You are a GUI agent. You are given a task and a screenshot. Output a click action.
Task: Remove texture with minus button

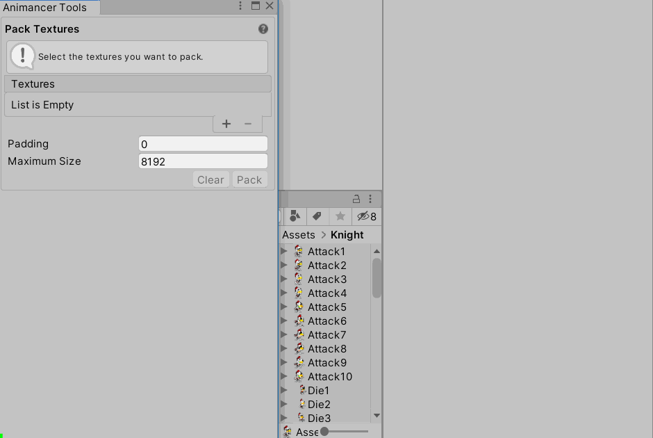click(x=248, y=124)
